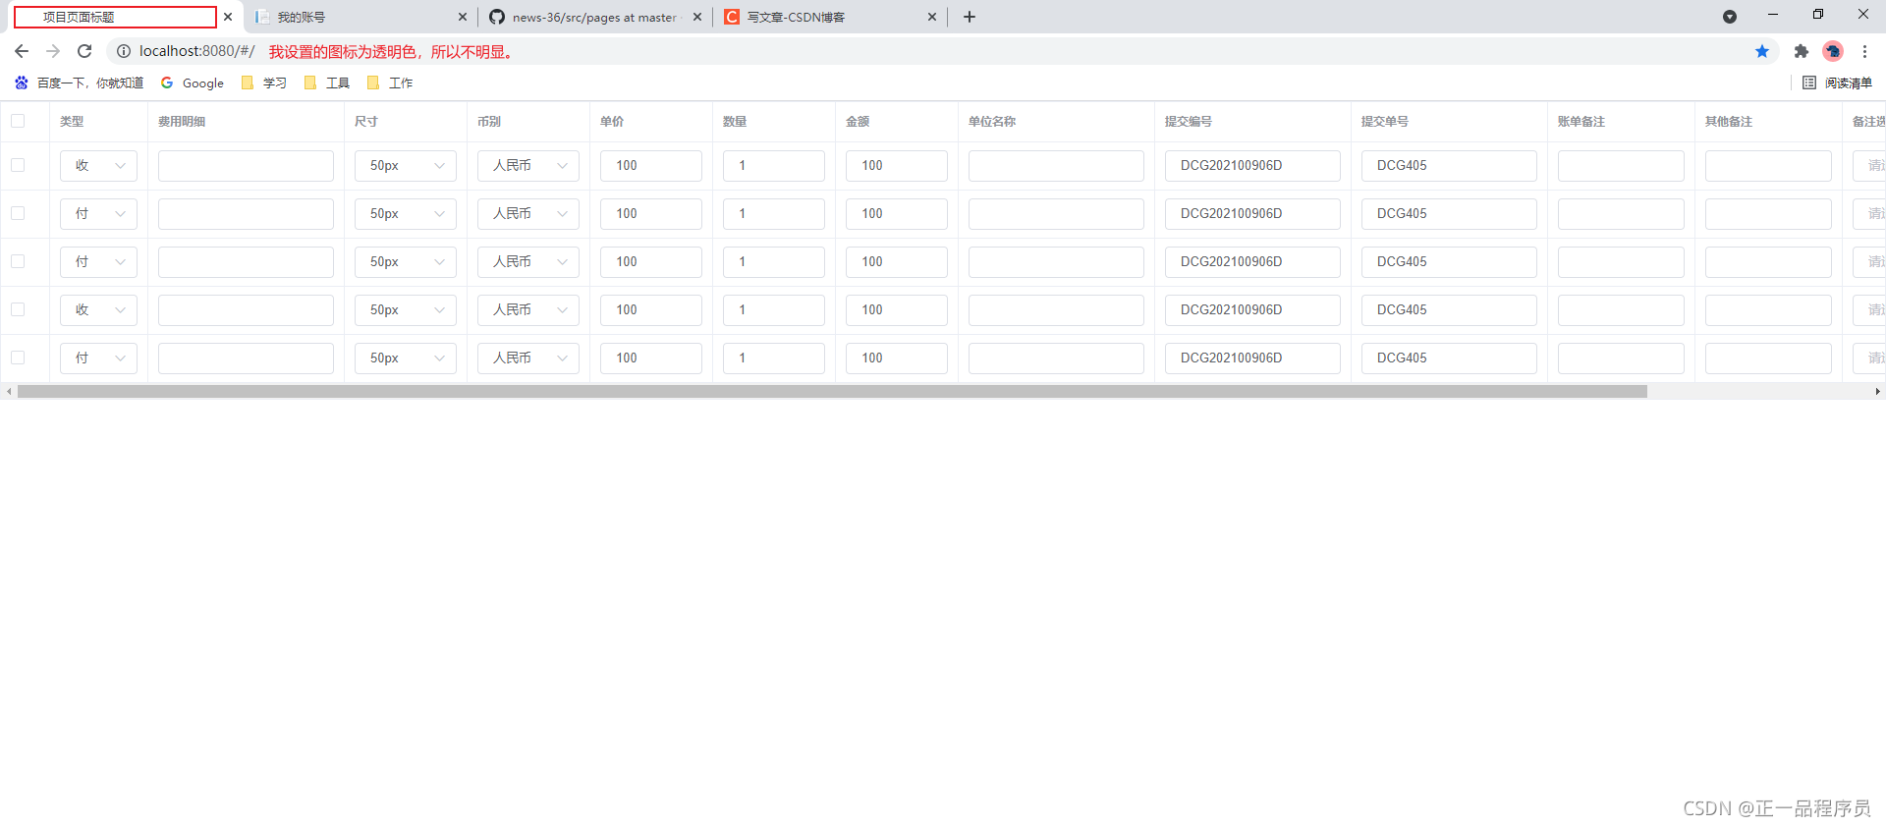Open the Extensions puzzle icon
This screenshot has width=1886, height=827.
coord(1802,51)
